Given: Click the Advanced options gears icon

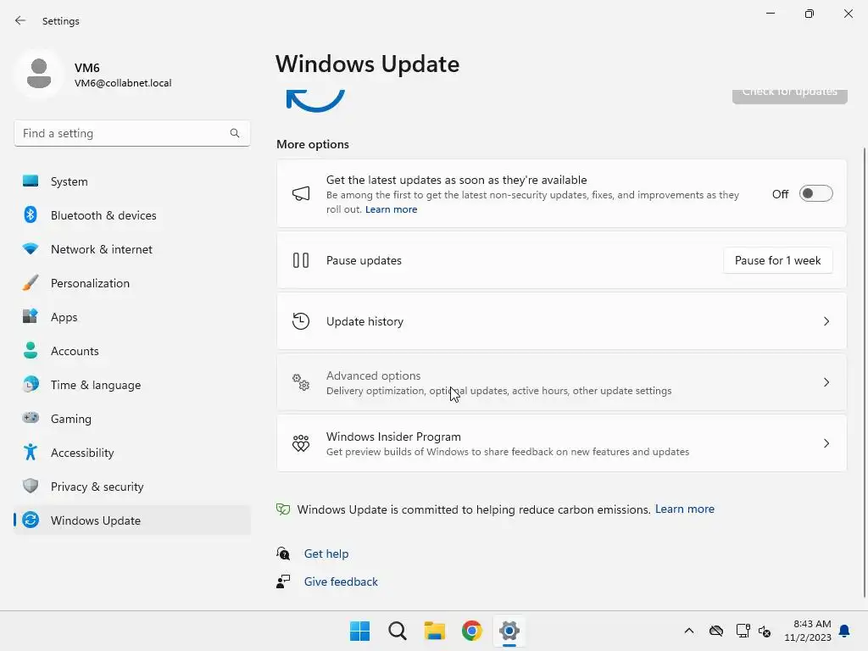Looking at the screenshot, I should click(x=301, y=382).
